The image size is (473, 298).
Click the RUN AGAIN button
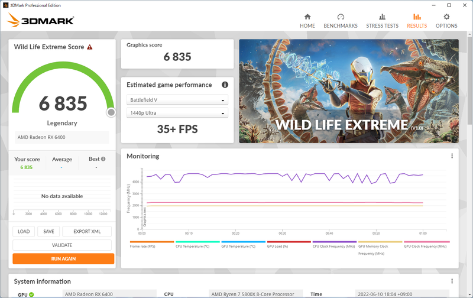(x=63, y=259)
